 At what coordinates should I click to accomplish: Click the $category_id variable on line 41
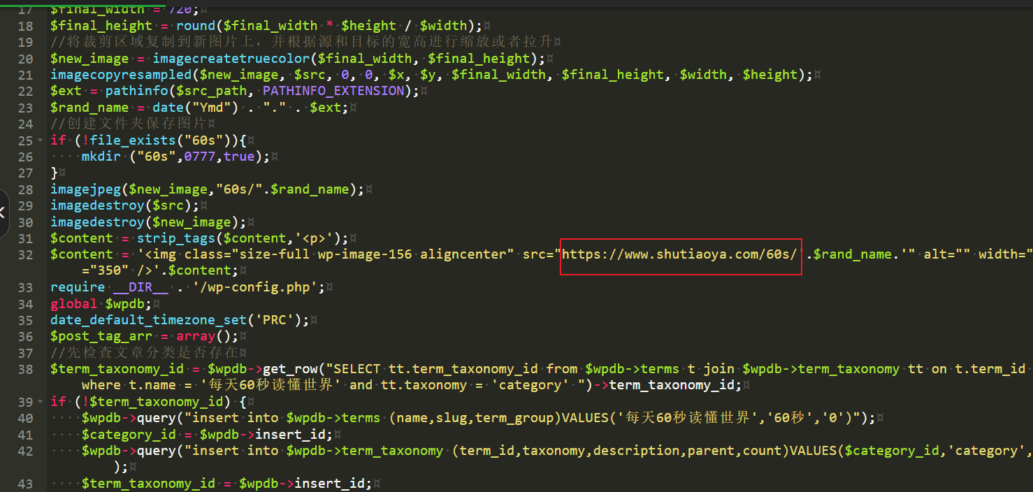(129, 435)
